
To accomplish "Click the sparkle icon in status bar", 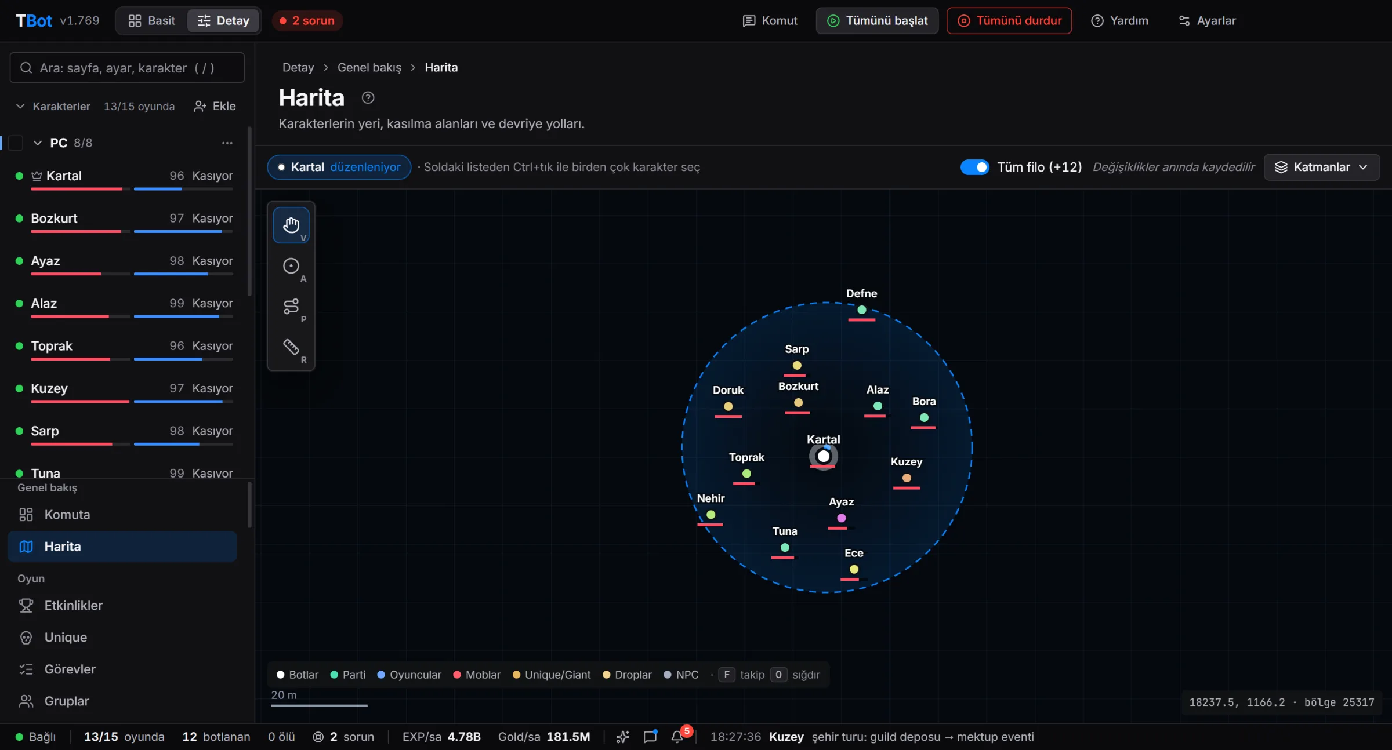I will 622,737.
